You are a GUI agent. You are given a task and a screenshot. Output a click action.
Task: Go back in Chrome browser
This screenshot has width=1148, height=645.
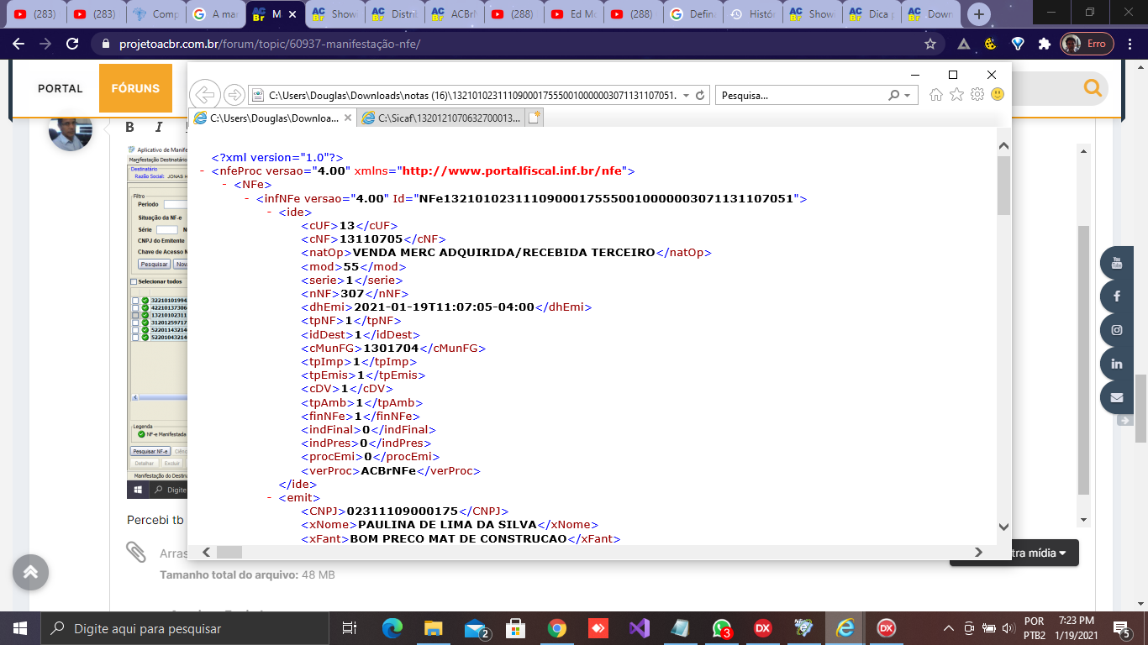(18, 44)
